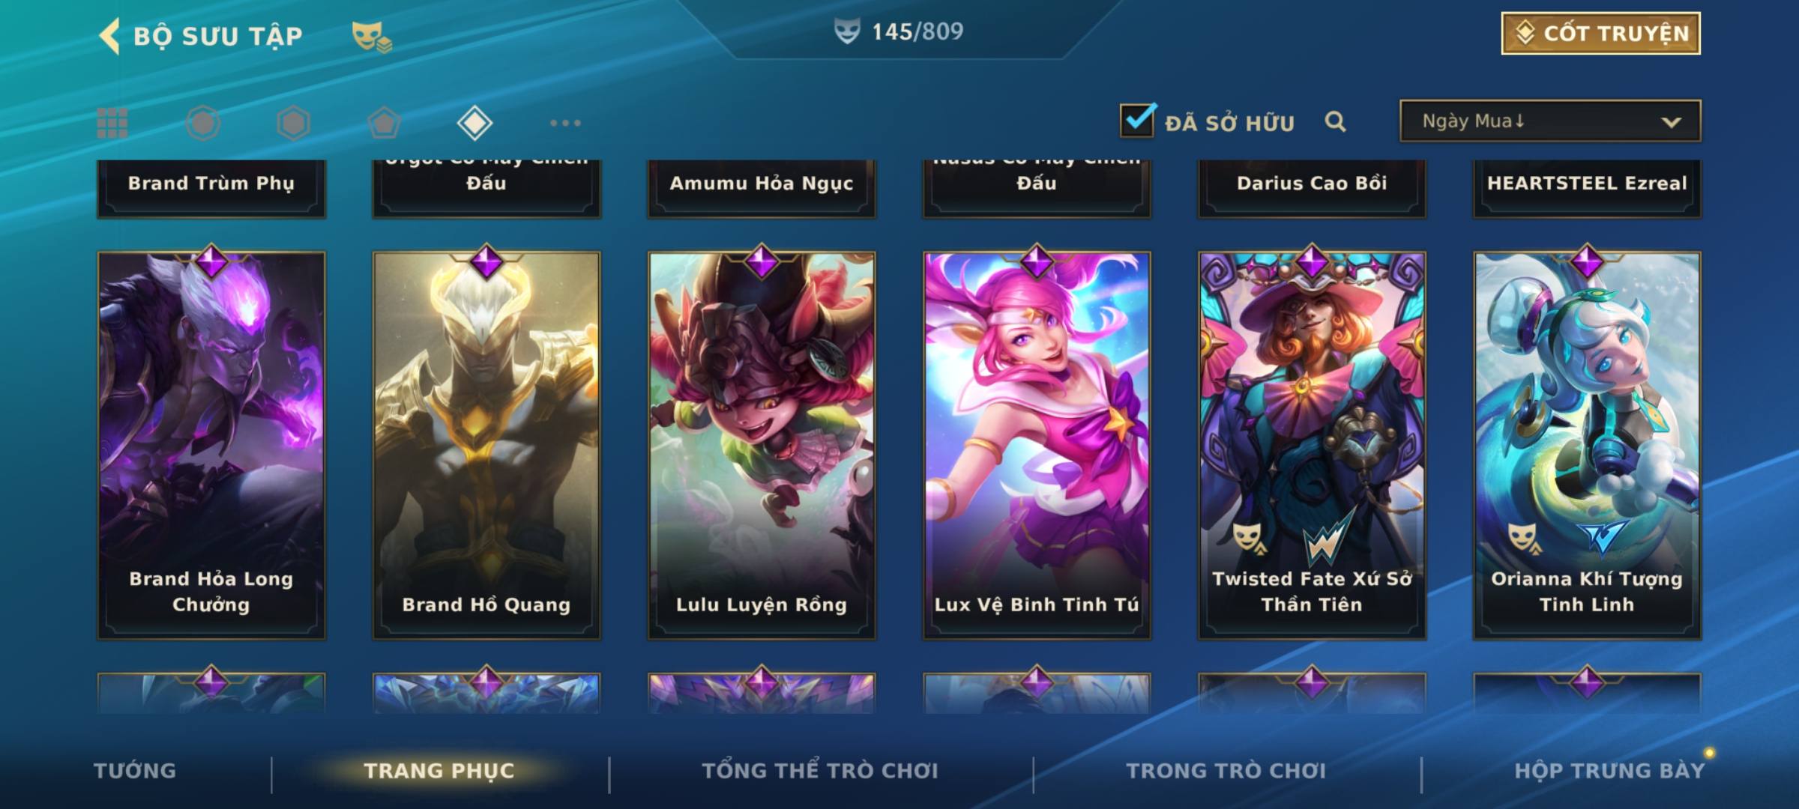This screenshot has height=809, width=1799.
Task: Open the three-dots more filters icon
Action: point(565,123)
